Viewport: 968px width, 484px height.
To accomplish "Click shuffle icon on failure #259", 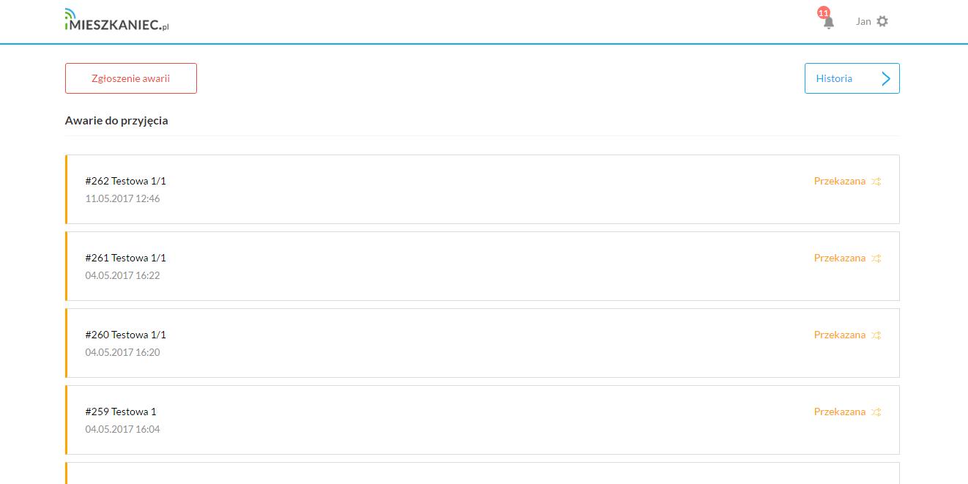I will (876, 412).
